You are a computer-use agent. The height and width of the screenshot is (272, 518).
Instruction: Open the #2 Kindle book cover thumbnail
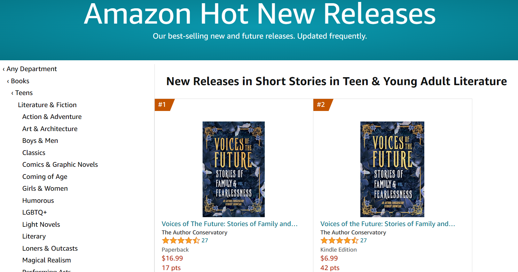(392, 169)
